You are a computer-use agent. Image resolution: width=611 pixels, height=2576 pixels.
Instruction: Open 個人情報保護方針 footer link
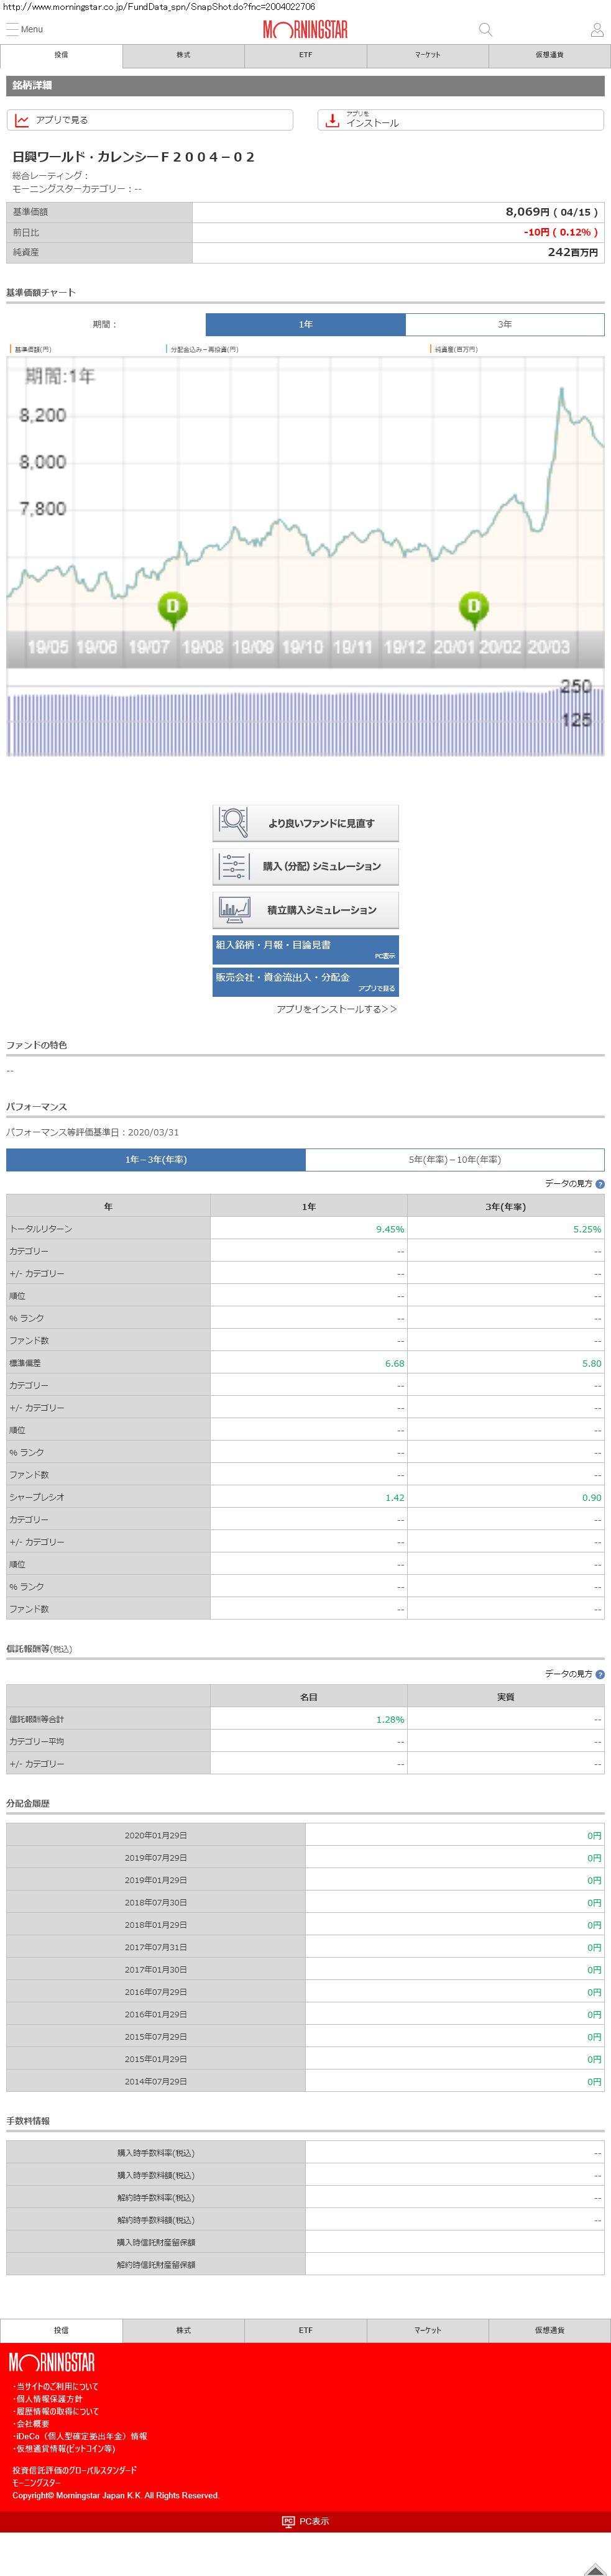coord(49,2399)
